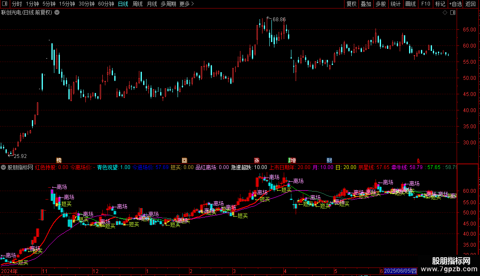480x276 pixels.
Task: Click the 红色持股 indicator value
Action: pos(52,167)
